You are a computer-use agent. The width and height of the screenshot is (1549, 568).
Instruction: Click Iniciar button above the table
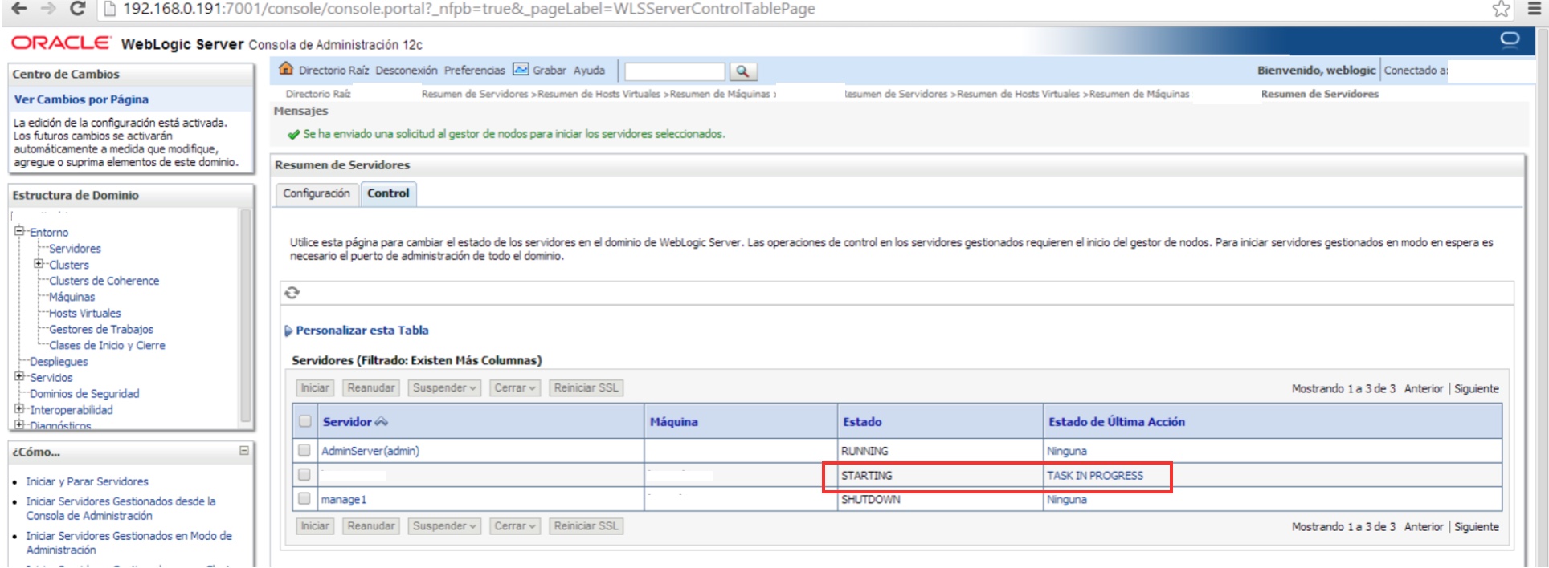[x=315, y=388]
